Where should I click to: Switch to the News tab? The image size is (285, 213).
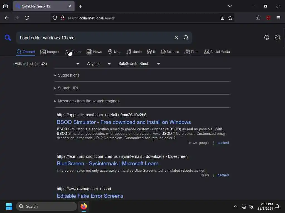pos(94,52)
